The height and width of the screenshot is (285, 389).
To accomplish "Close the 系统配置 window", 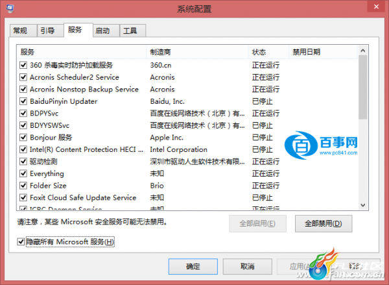I will coord(376,6).
